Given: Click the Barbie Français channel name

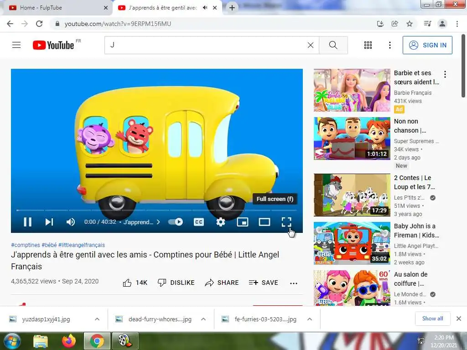Looking at the screenshot, I should [x=412, y=93].
